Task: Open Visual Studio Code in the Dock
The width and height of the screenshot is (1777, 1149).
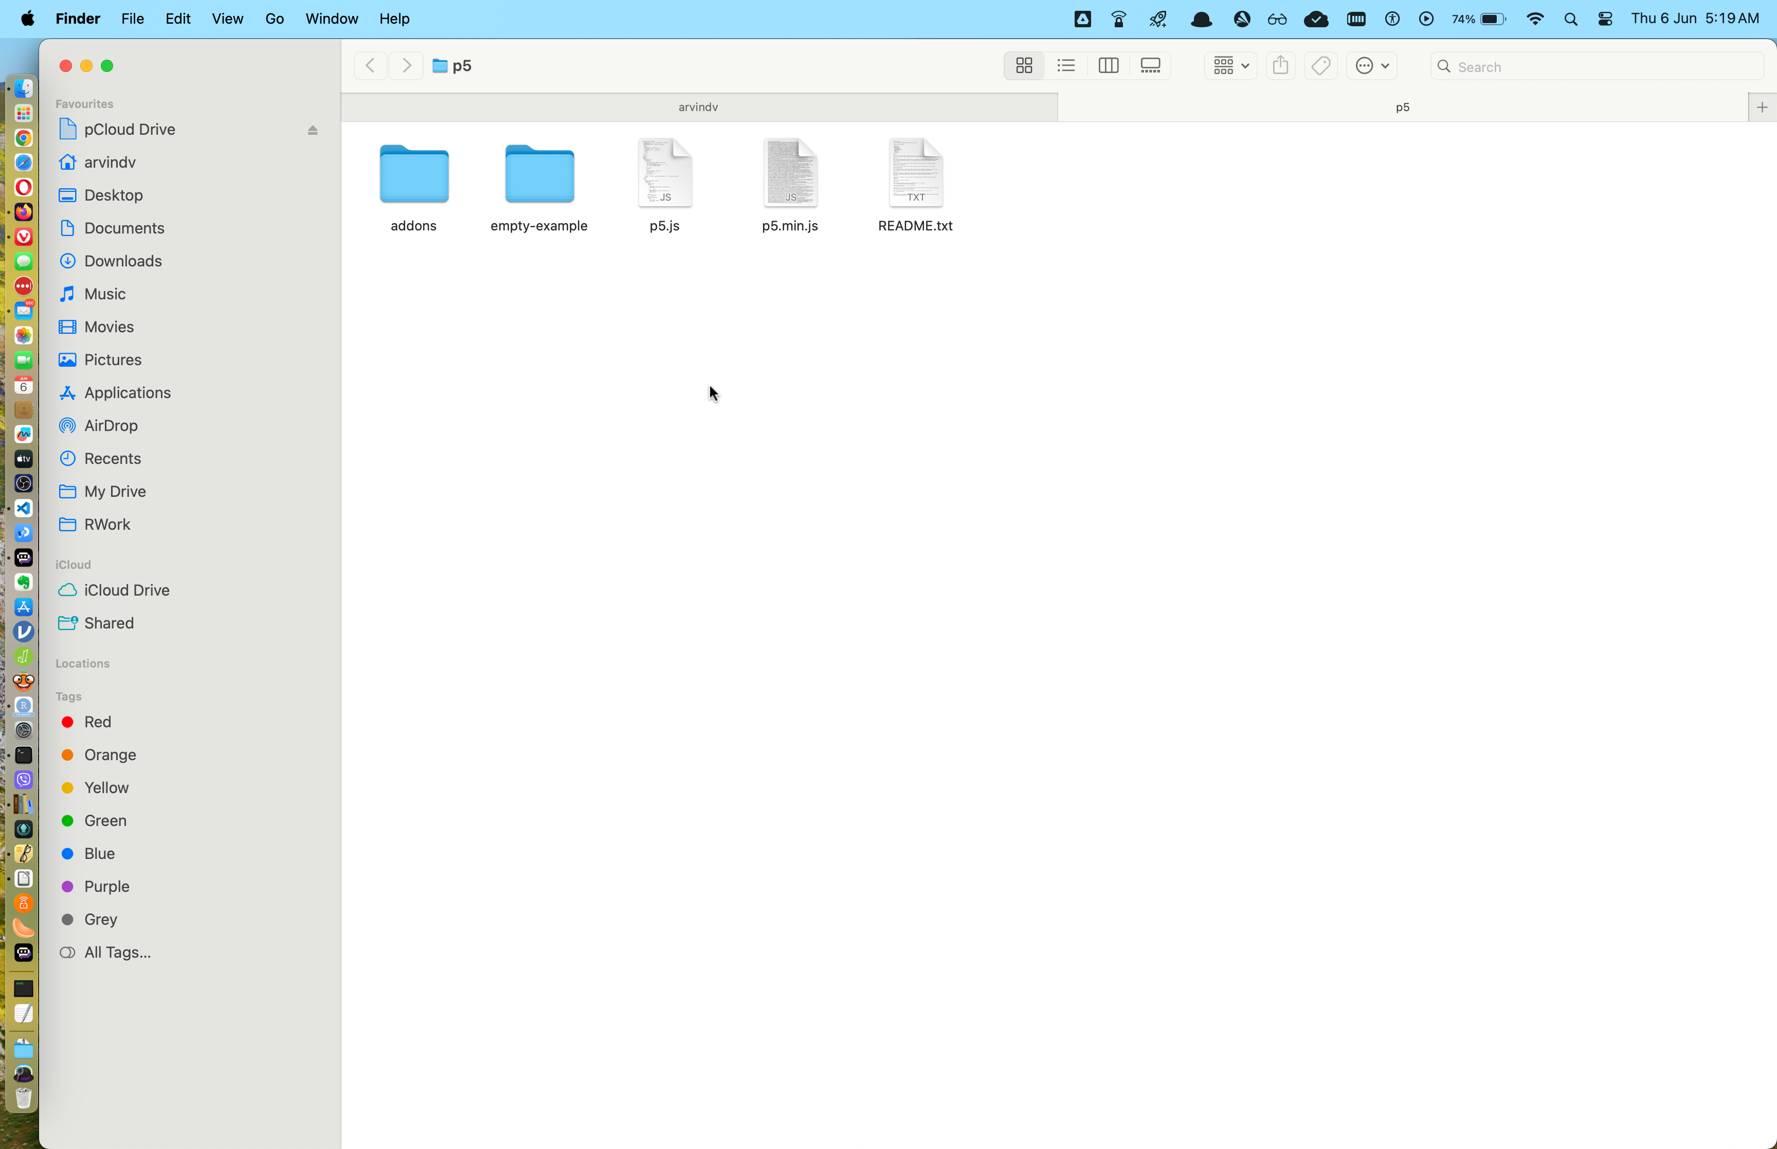Action: click(x=24, y=508)
